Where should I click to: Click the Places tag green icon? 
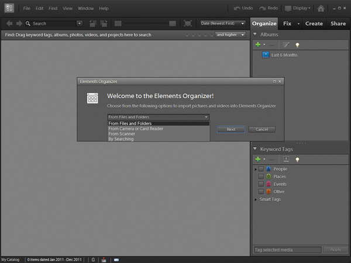point(269,177)
